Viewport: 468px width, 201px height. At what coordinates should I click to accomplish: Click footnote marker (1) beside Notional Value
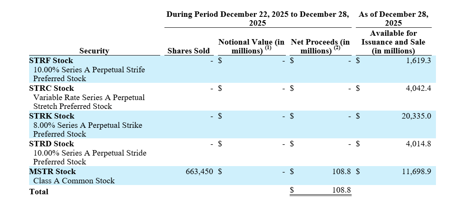(x=267, y=48)
